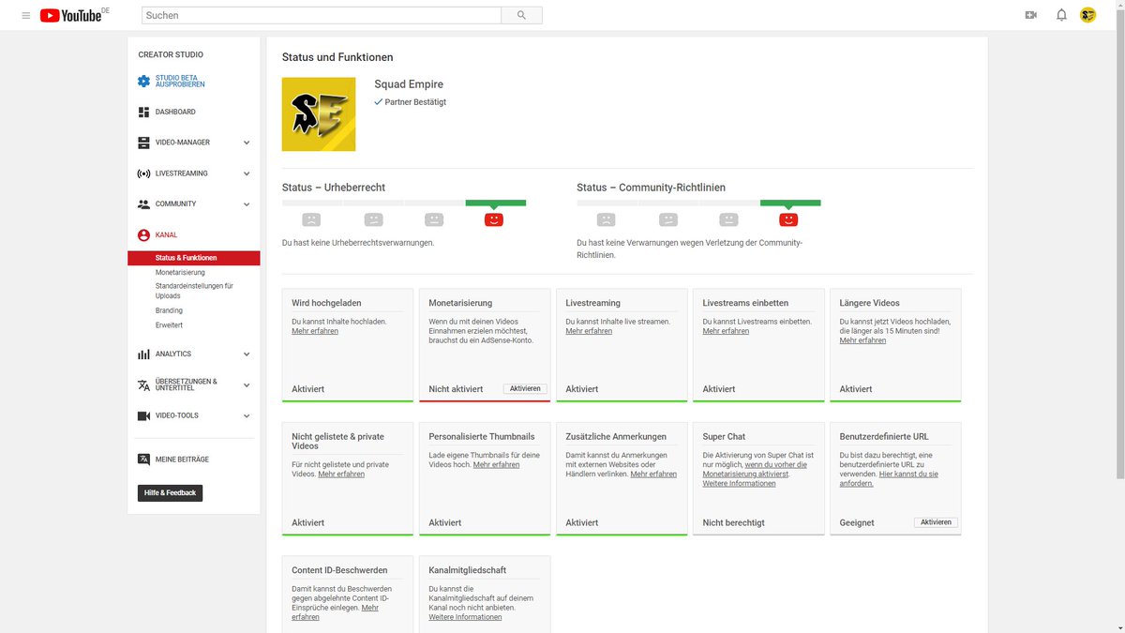1125x633 pixels.
Task: Click the Livestreaming broadcast icon
Action: click(x=143, y=173)
